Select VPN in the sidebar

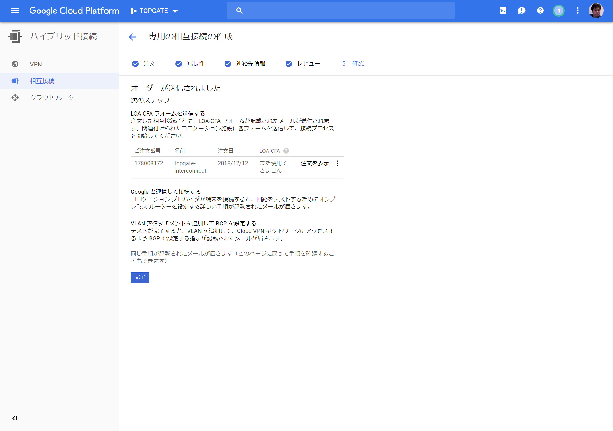(x=59, y=64)
